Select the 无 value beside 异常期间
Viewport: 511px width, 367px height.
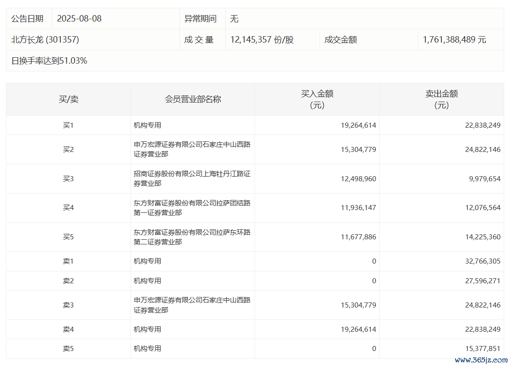click(234, 19)
